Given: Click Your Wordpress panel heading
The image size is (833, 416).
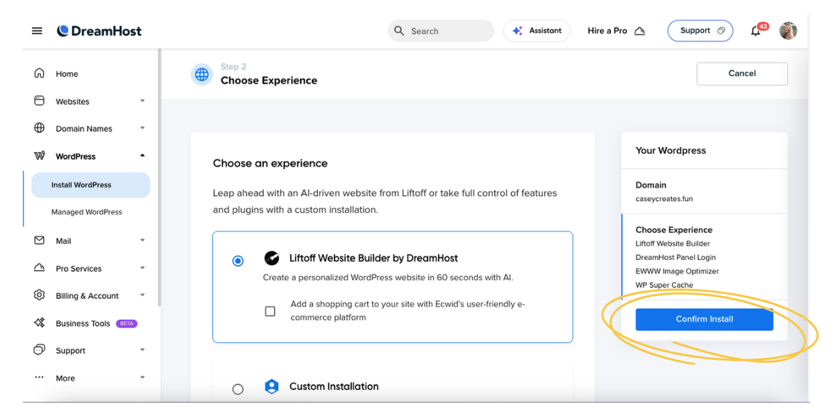Looking at the screenshot, I should [x=671, y=150].
